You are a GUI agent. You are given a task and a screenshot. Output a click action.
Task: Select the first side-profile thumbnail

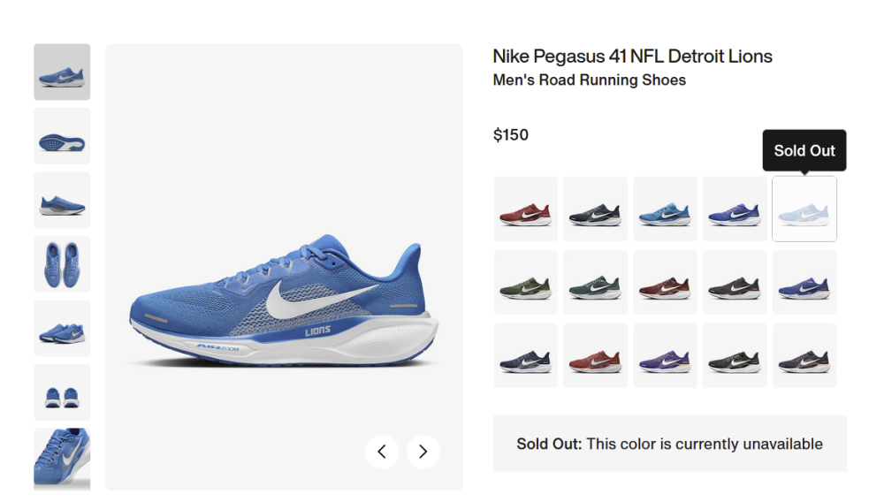click(x=62, y=72)
